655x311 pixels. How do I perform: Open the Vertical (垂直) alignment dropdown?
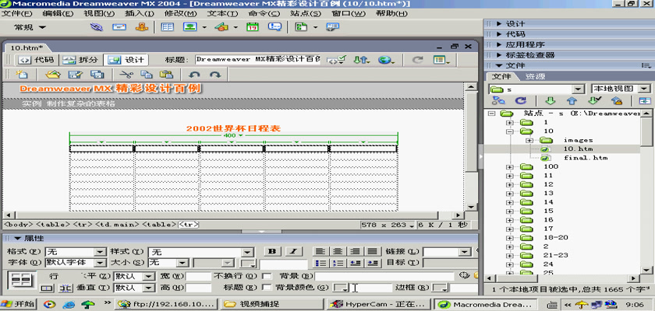(x=149, y=288)
